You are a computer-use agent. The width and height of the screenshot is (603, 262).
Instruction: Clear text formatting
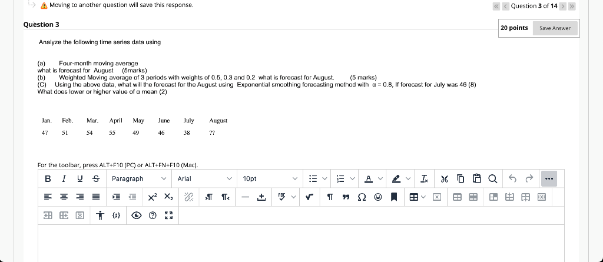click(x=424, y=178)
